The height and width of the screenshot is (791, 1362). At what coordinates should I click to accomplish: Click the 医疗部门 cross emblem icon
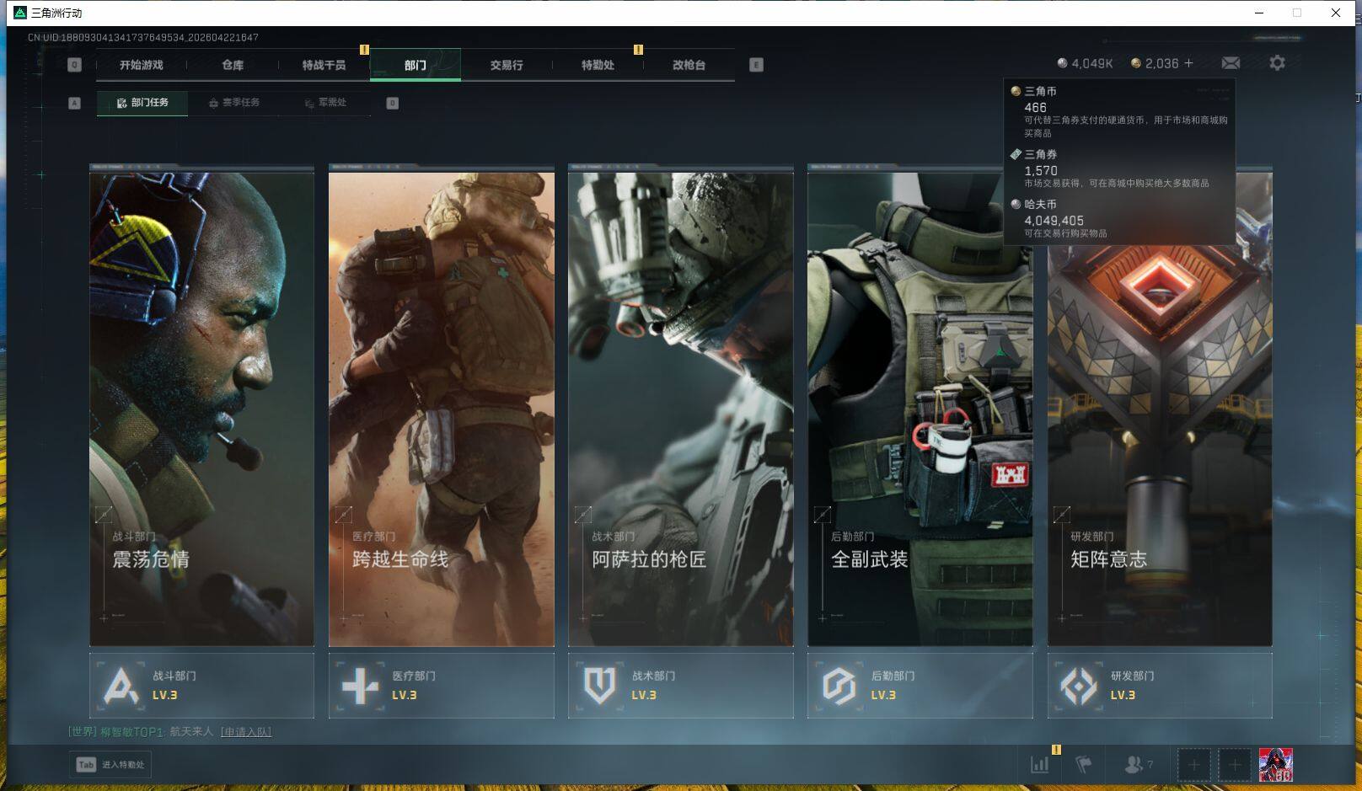[x=360, y=686]
